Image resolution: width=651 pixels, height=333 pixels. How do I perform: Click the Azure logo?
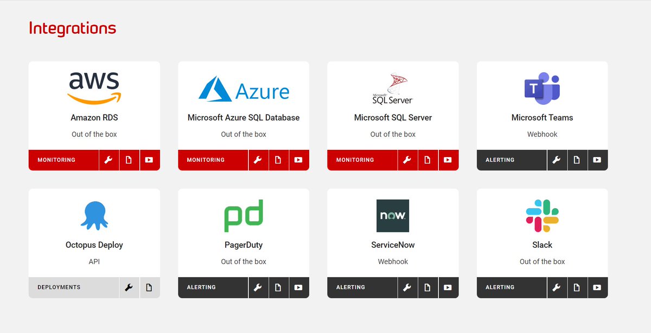pos(244,89)
